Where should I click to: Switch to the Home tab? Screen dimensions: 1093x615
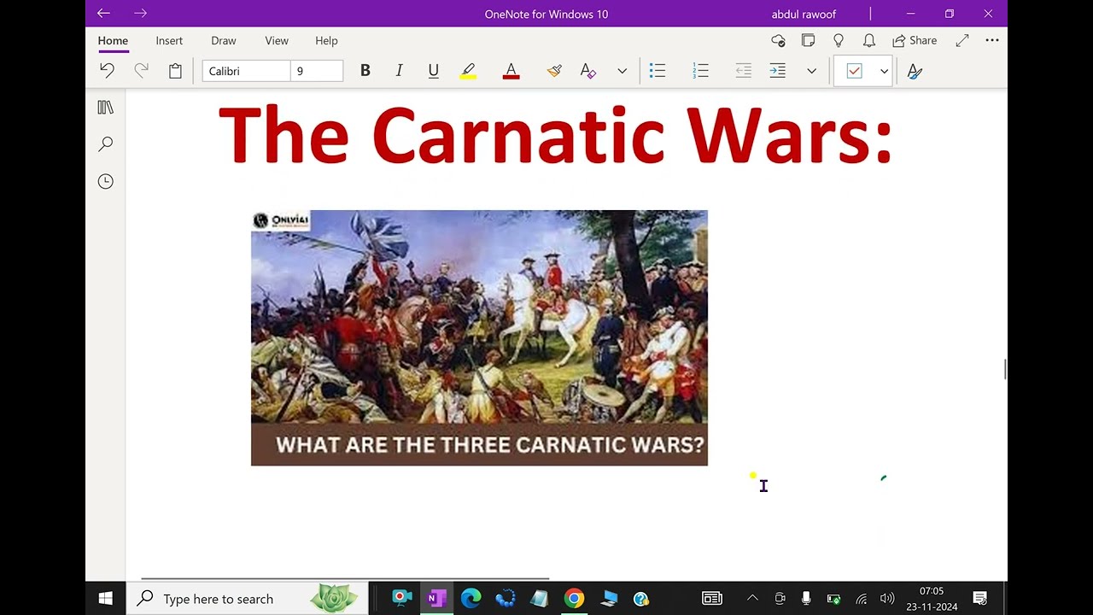[113, 40]
